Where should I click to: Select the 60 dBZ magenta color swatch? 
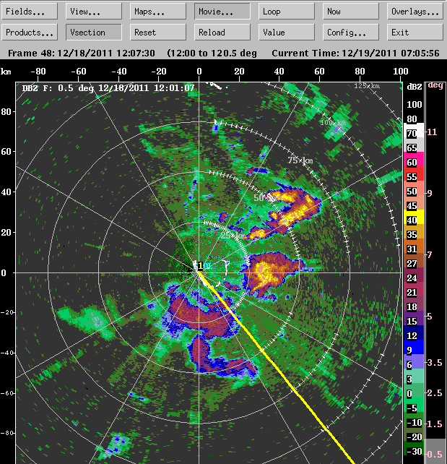[414, 159]
